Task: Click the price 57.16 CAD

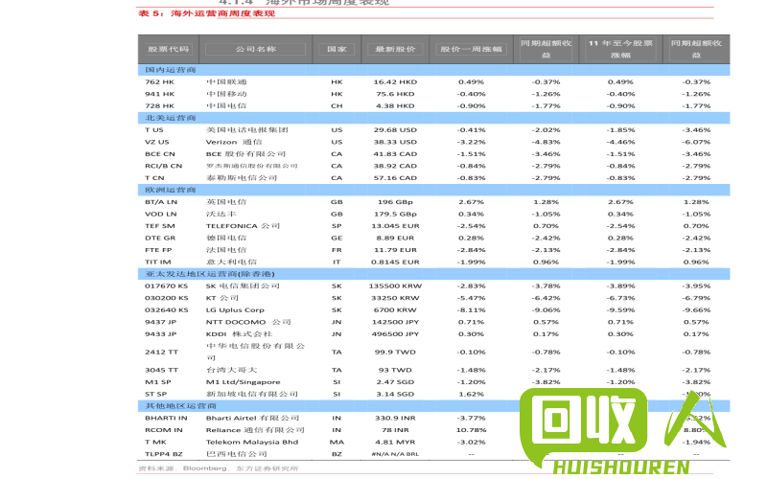Action: click(x=395, y=178)
